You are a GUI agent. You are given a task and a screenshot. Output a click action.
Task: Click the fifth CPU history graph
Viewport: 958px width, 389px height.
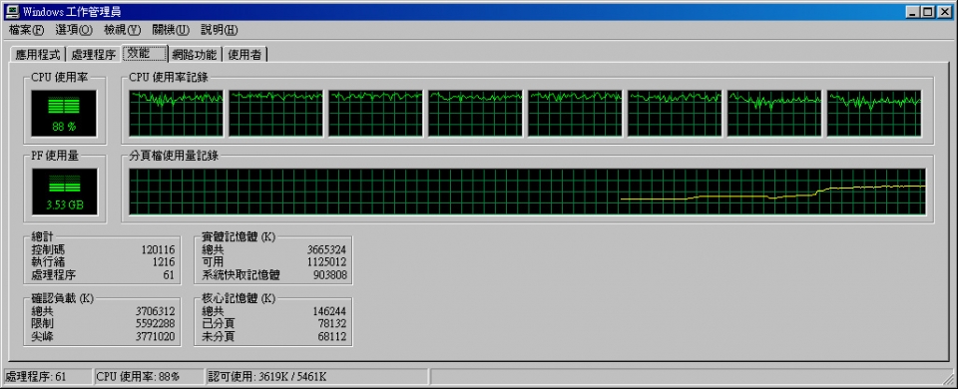[575, 113]
